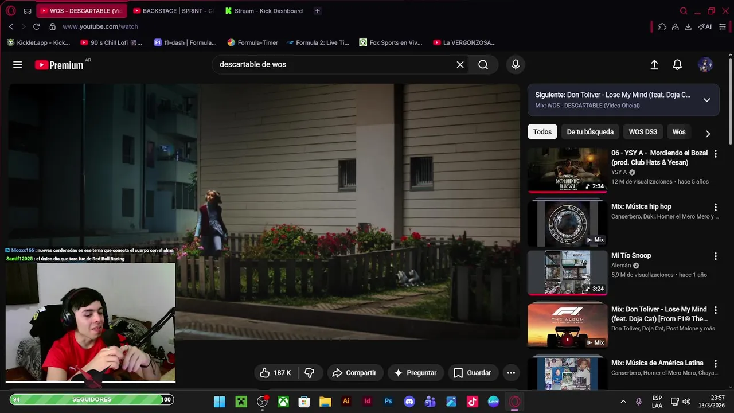Open Illustrator from taskbar
Screen dimensions: 734x413
(x=346, y=402)
